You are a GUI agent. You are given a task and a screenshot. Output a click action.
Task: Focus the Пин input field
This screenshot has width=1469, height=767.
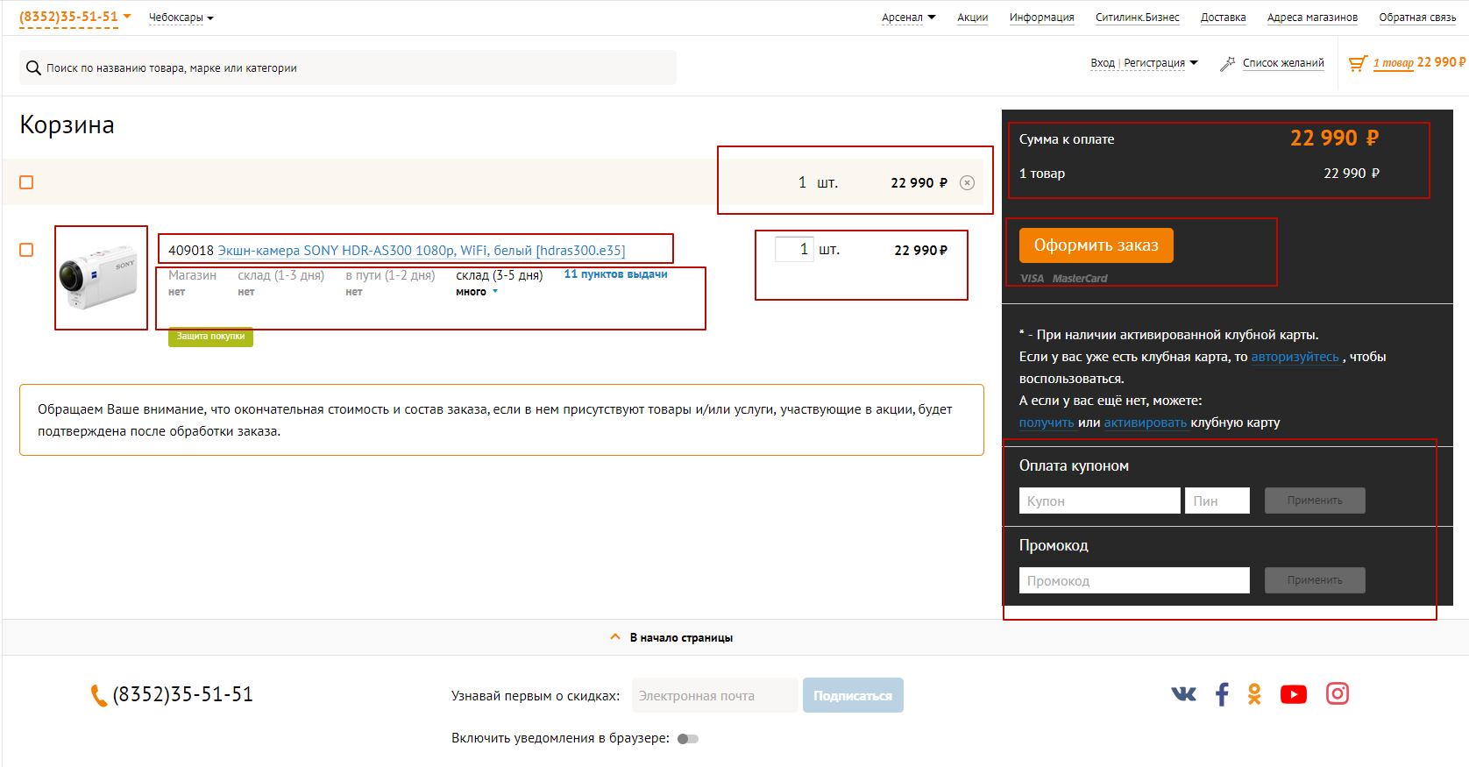click(1217, 501)
